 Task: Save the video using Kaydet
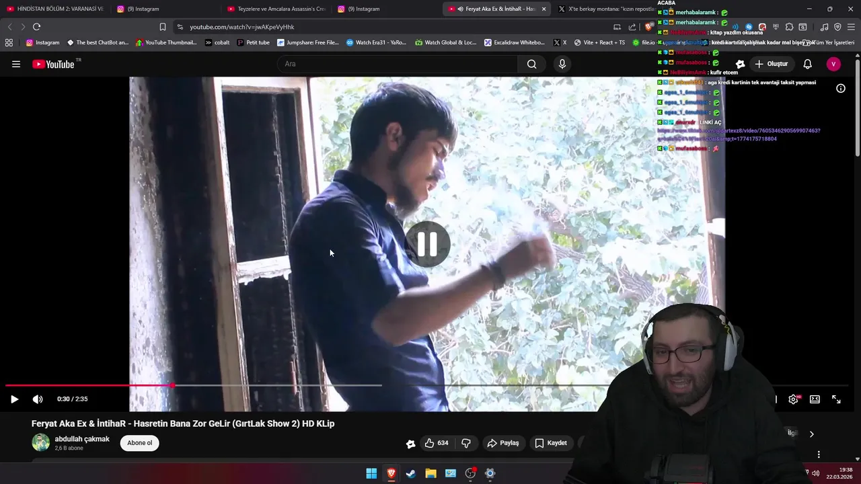tap(551, 443)
